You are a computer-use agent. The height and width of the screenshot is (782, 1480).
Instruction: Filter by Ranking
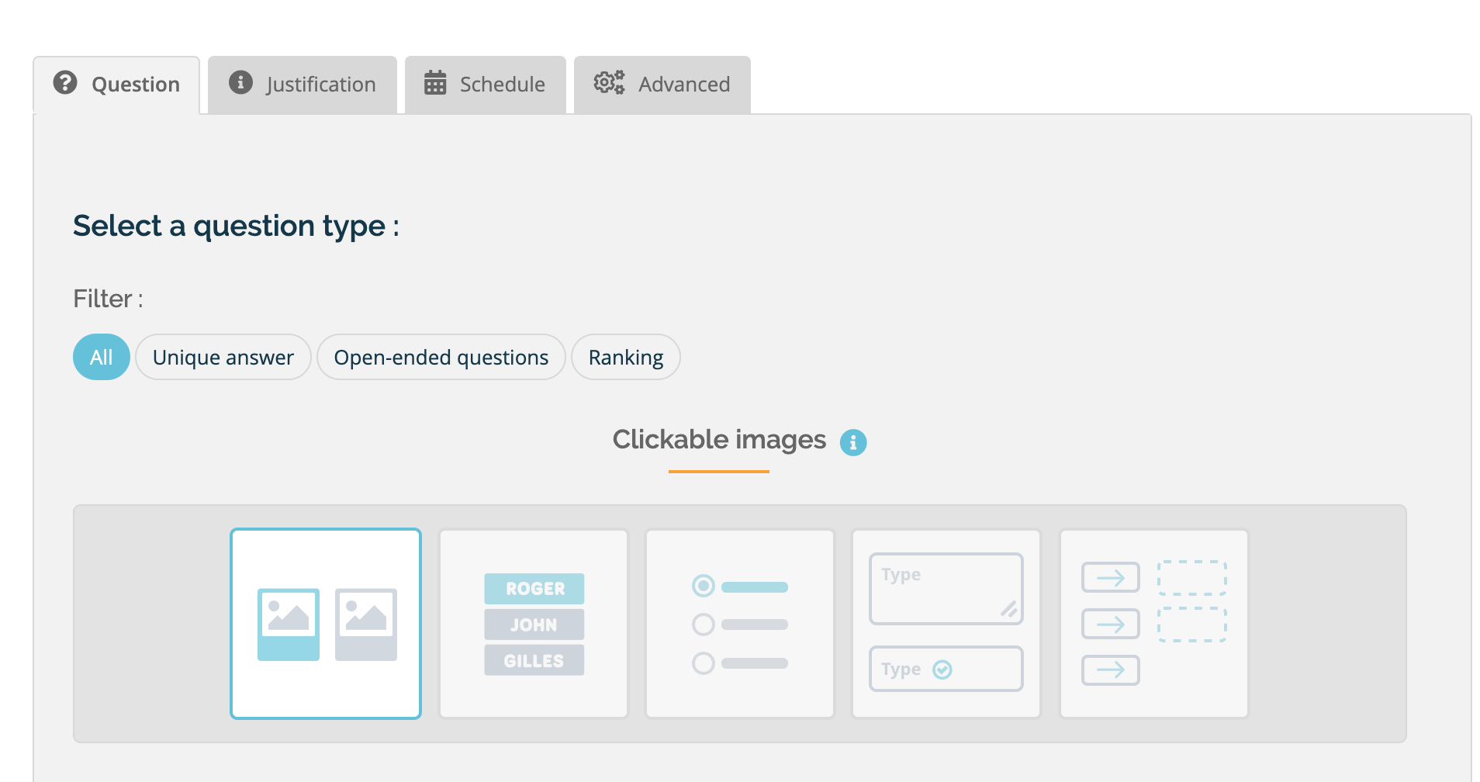[x=626, y=357]
